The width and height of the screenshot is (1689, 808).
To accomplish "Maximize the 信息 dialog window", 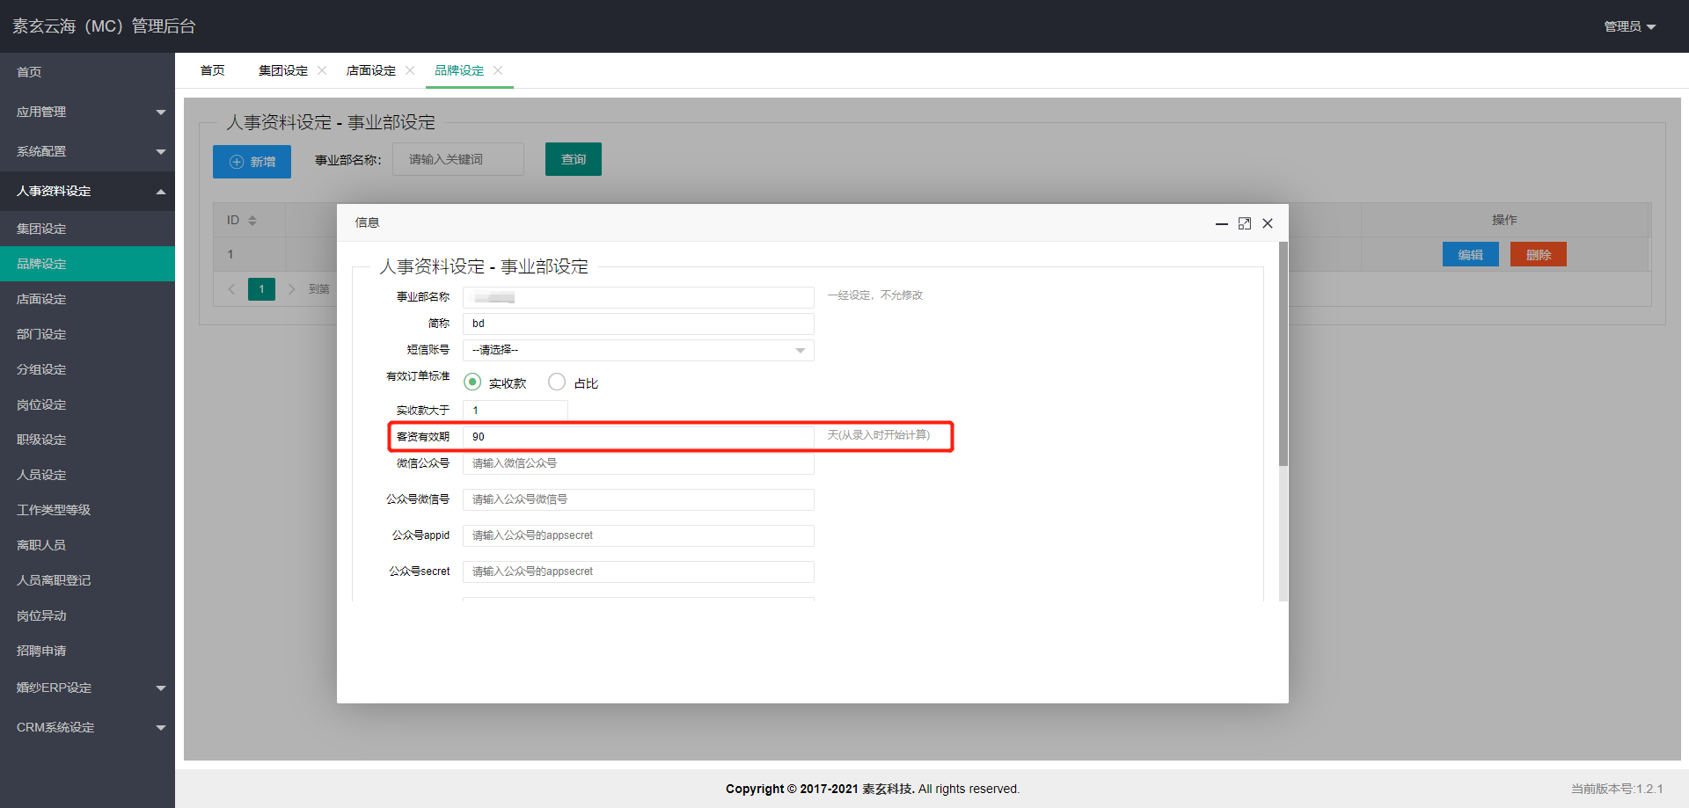I will [1244, 223].
